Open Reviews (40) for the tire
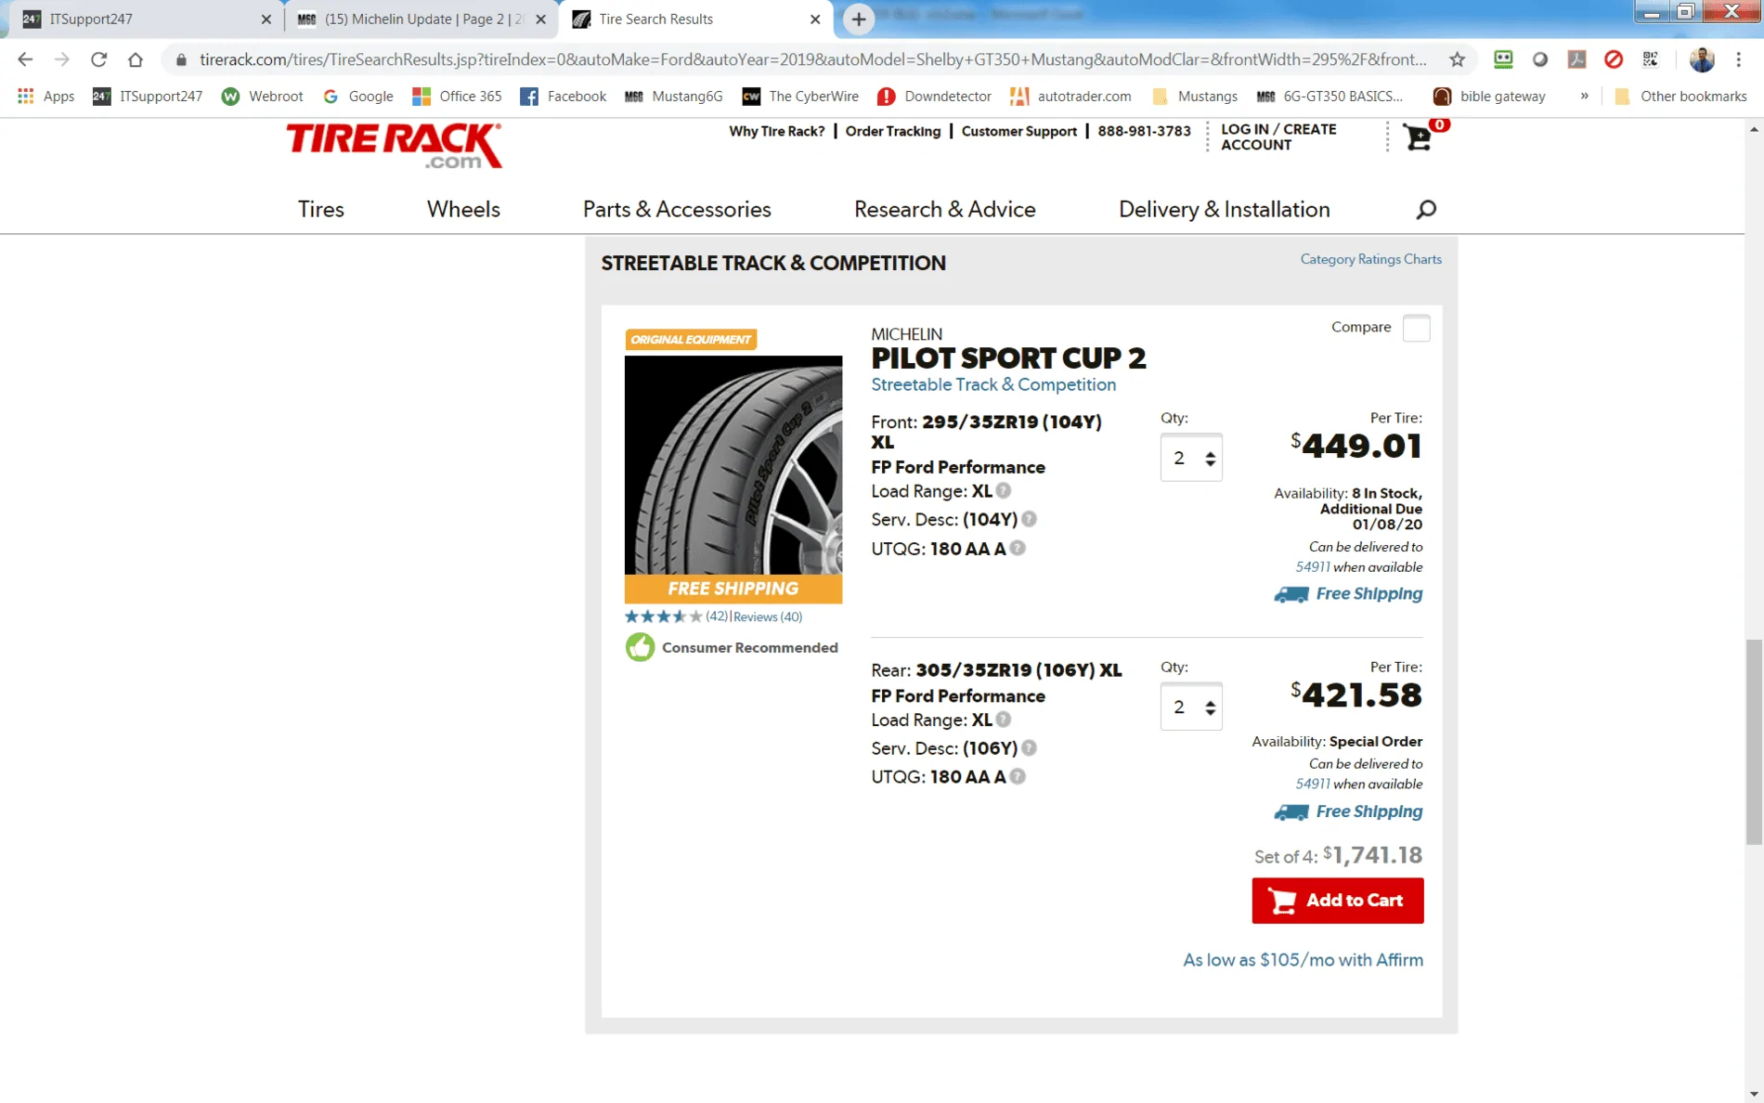This screenshot has height=1103, width=1764. click(767, 616)
